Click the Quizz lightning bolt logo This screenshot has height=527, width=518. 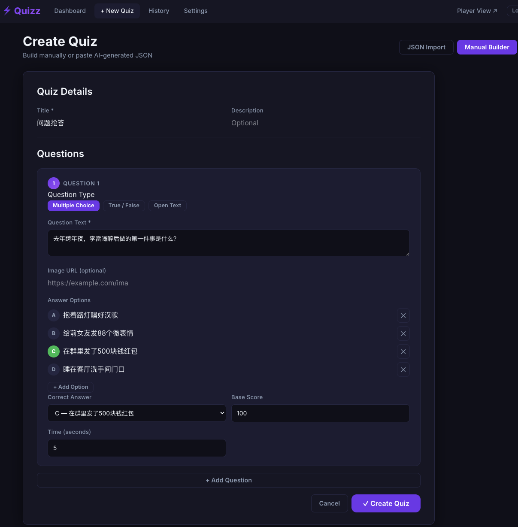coord(7,11)
